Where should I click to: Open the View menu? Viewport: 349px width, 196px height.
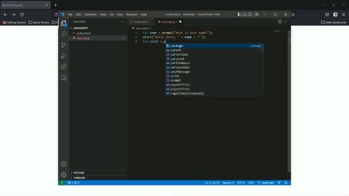[x=103, y=15]
